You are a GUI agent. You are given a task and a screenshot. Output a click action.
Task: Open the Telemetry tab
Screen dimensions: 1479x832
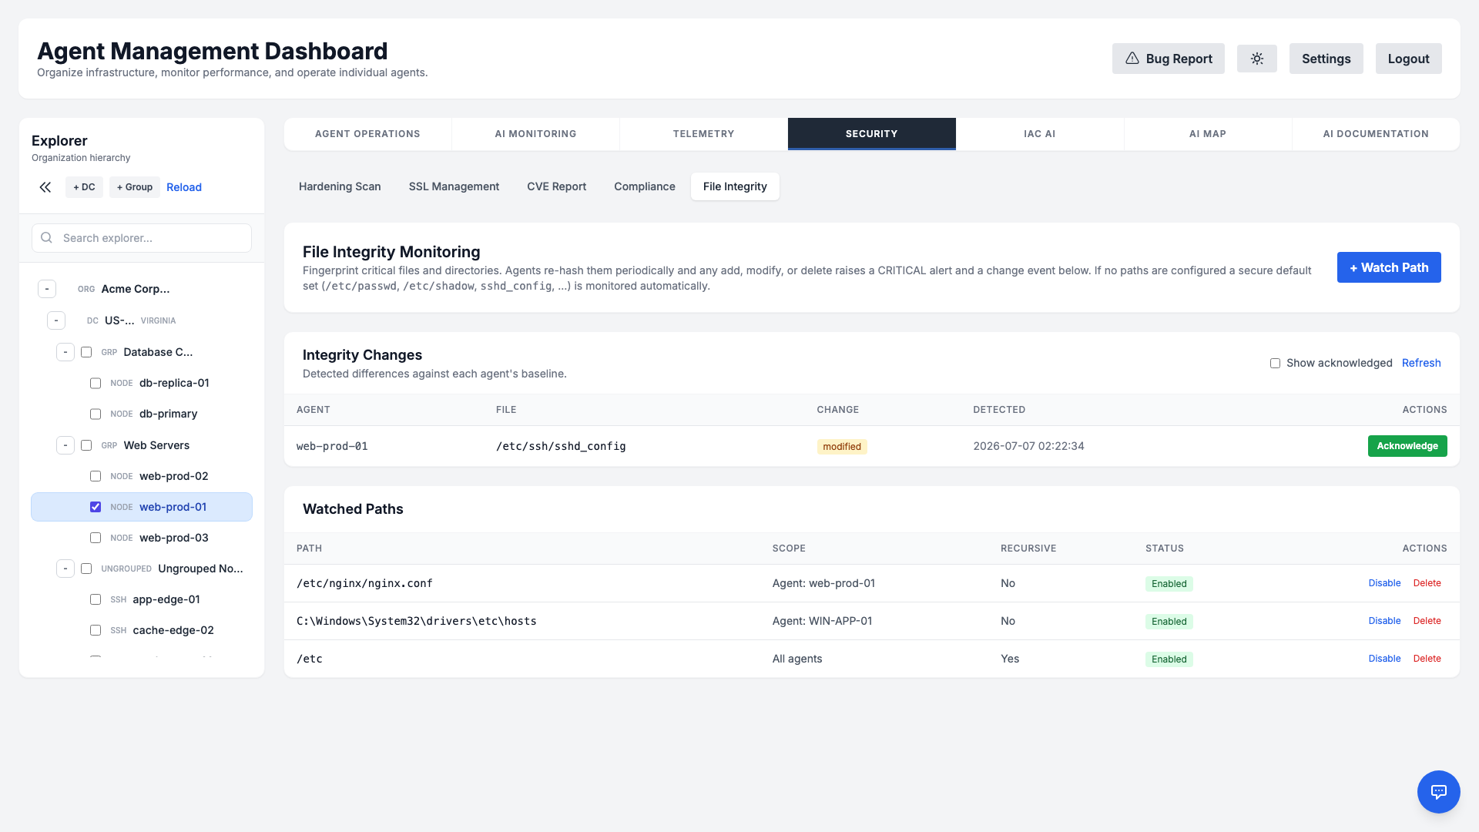703,134
